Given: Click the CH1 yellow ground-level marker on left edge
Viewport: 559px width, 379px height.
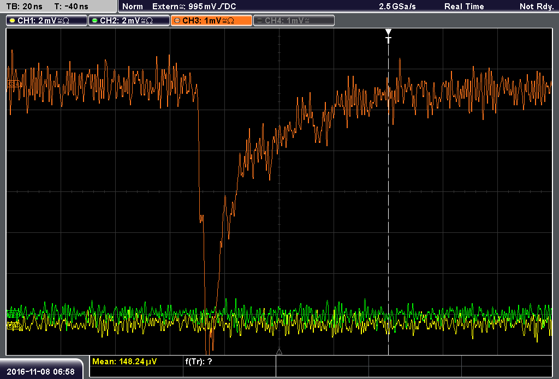Looking at the screenshot, I should click(14, 325).
